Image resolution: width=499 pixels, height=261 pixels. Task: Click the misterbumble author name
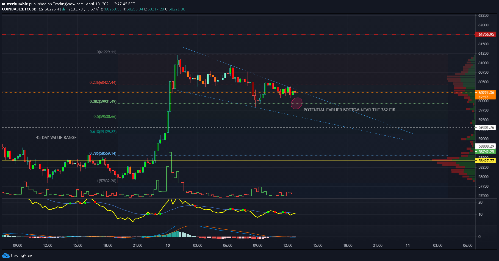pyautogui.click(x=15, y=4)
